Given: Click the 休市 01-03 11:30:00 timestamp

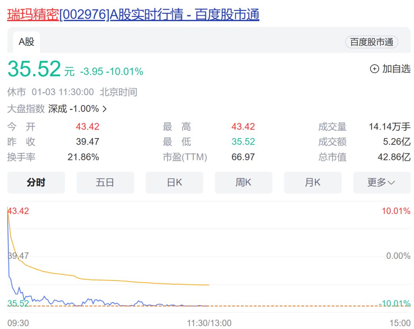Looking at the screenshot, I should click(72, 92).
